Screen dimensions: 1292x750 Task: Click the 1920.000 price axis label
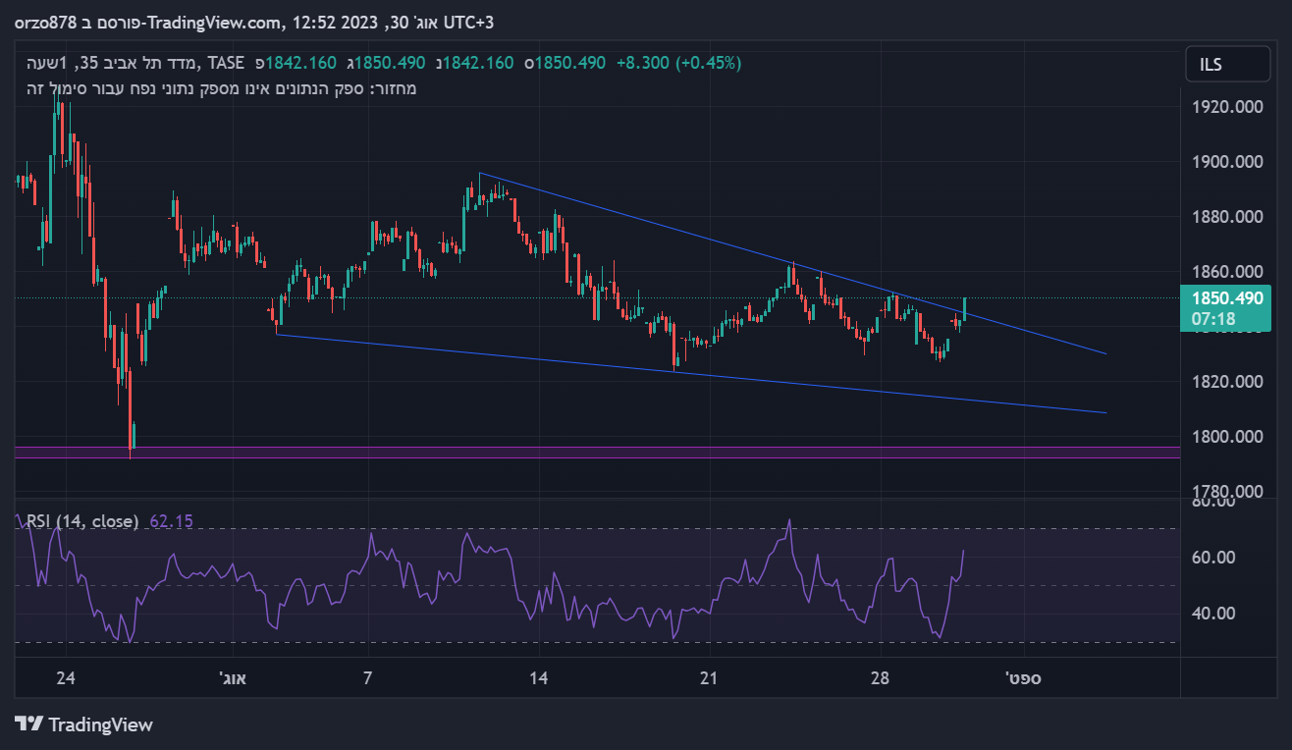click(1225, 107)
